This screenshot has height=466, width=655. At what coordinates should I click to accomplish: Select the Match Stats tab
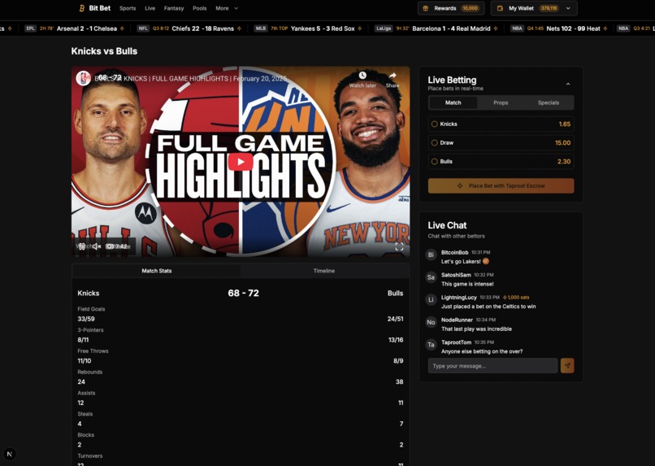157,271
